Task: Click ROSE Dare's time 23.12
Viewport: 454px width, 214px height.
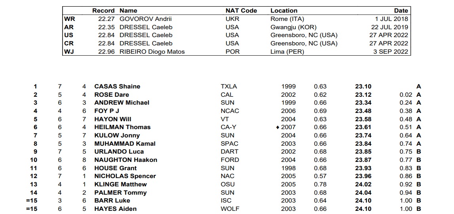Action: (x=363, y=95)
